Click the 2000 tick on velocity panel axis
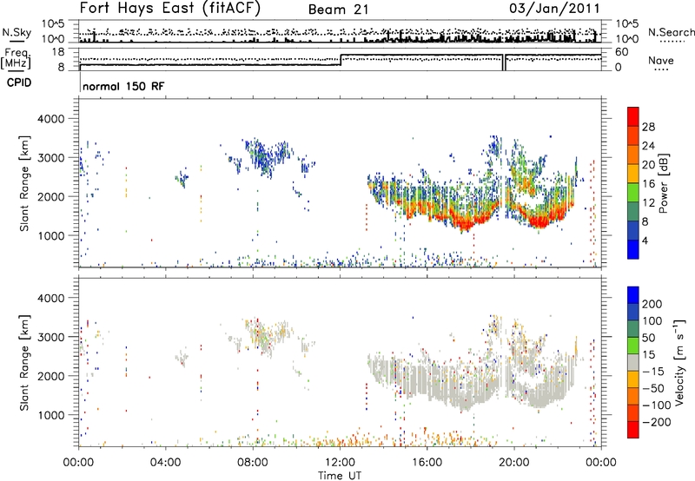This screenshot has width=695, height=481. 50,376
